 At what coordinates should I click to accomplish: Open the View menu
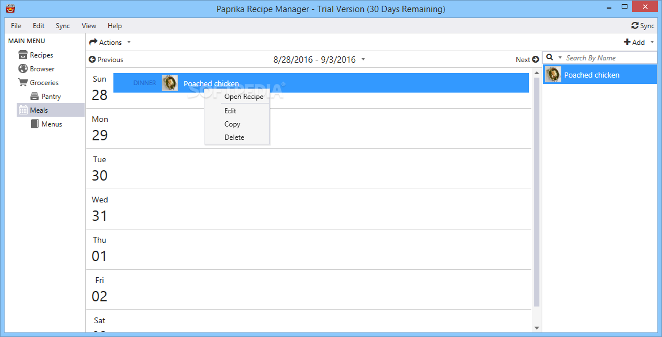pos(89,26)
